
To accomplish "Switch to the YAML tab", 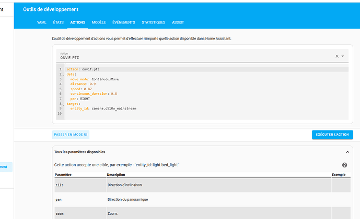I will pos(42,22).
